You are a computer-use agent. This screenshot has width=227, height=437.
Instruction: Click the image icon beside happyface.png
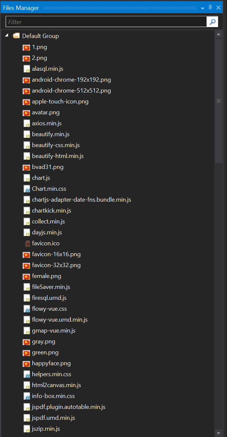[26, 364]
